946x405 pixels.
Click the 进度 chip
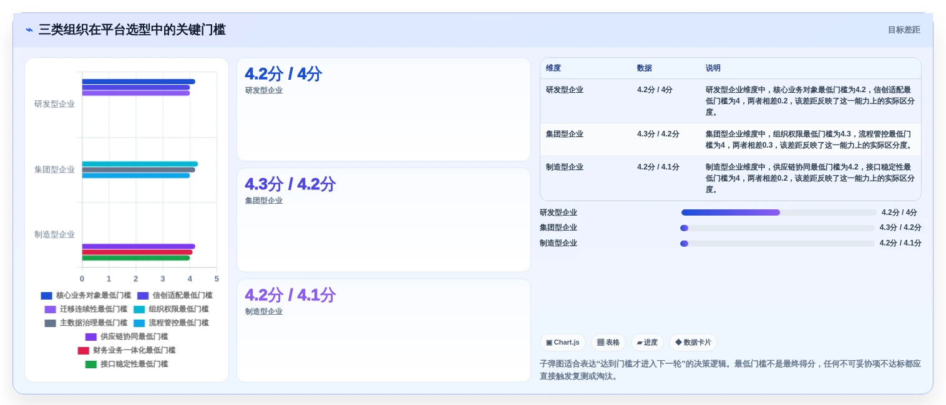point(647,343)
